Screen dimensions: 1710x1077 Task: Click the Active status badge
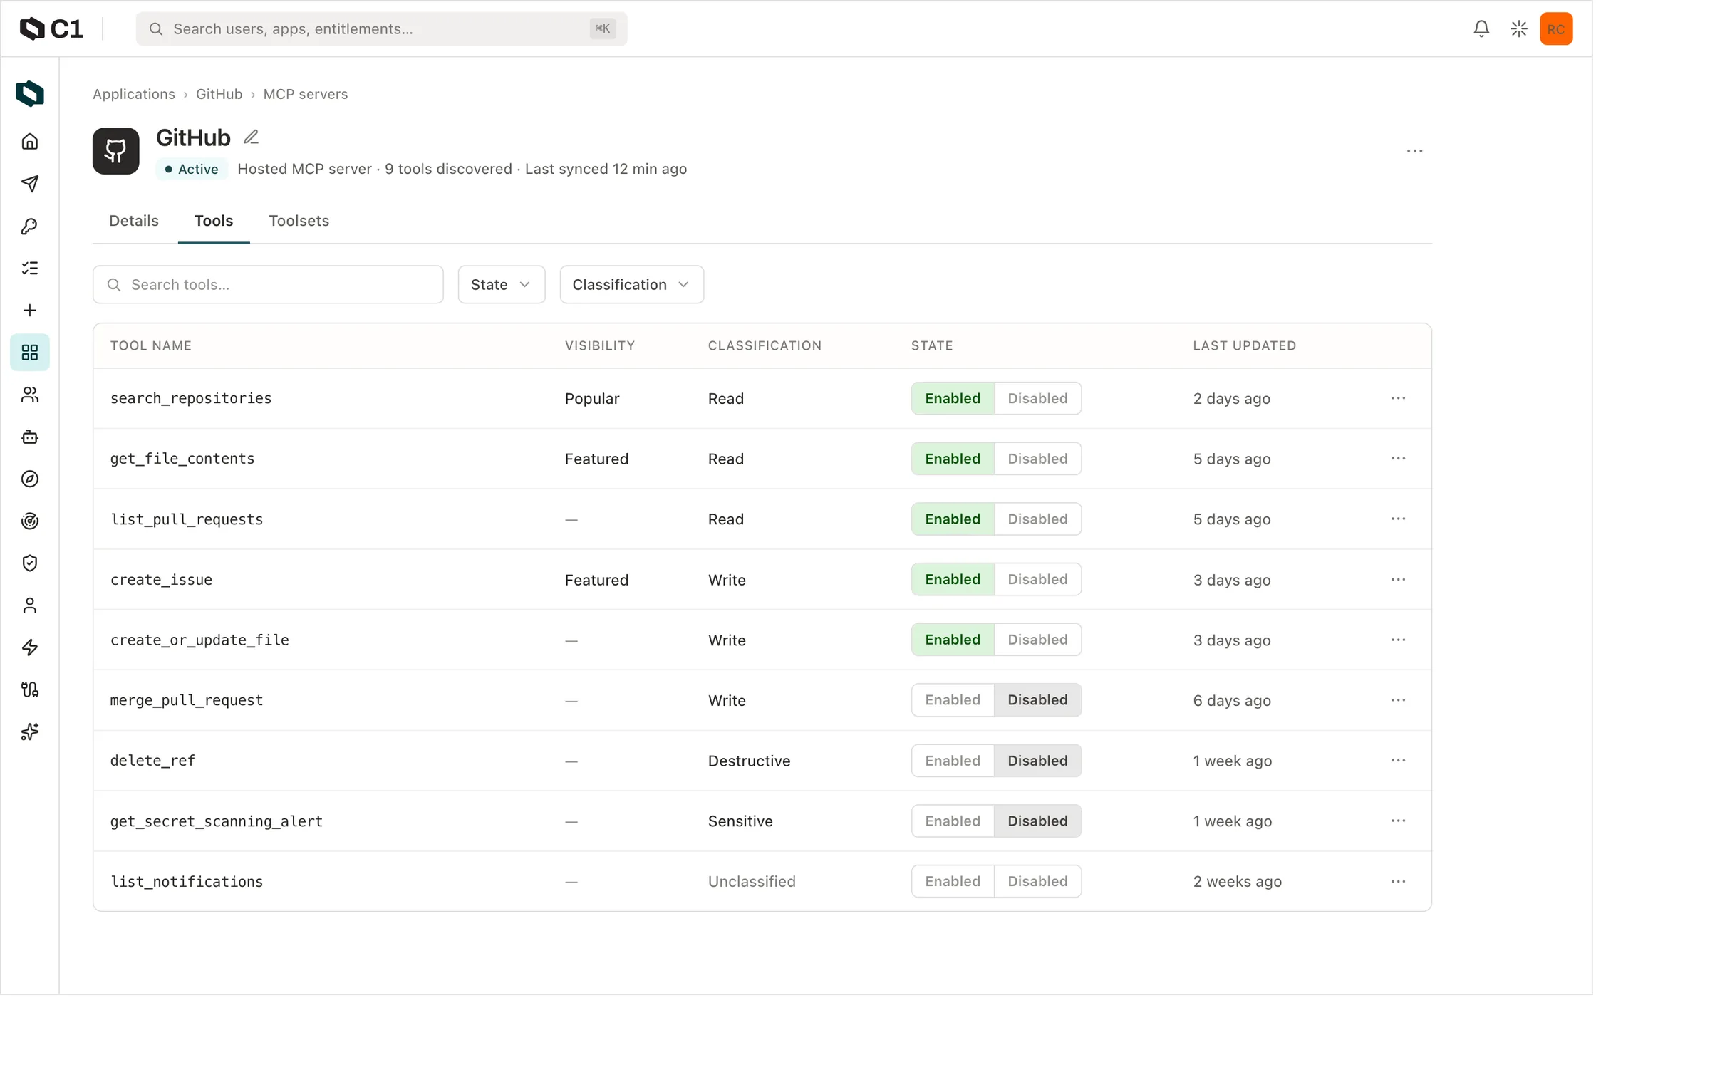point(192,169)
